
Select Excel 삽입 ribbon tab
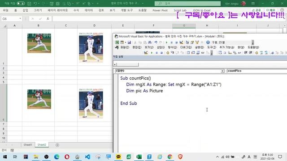click(25, 10)
